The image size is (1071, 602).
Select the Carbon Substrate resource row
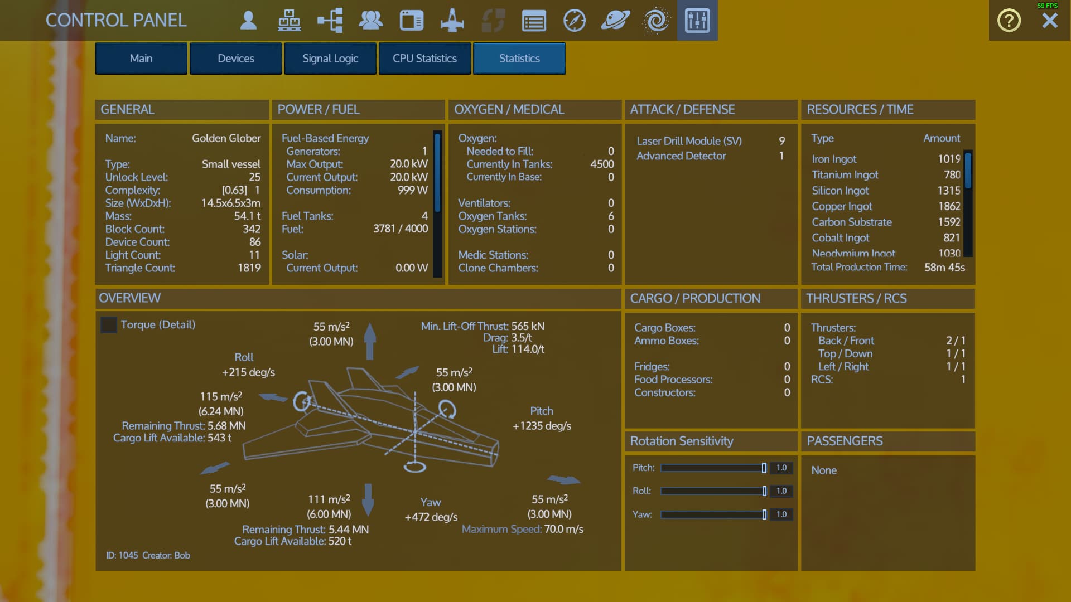pos(886,222)
